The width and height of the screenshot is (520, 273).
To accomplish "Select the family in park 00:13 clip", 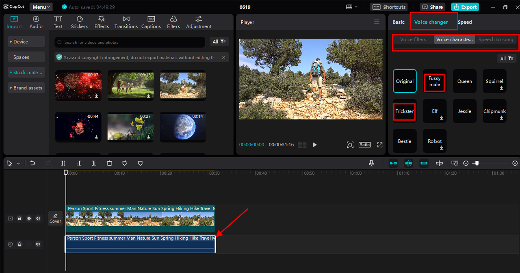I will (x=130, y=85).
